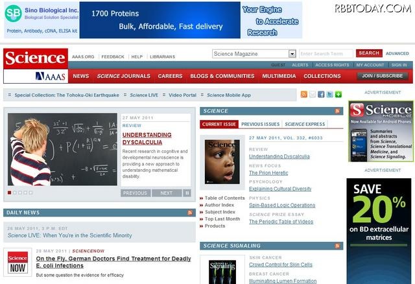This screenshot has height=284, width=415.
Task: Click the boy at chalkboard image
Action: tap(62, 149)
